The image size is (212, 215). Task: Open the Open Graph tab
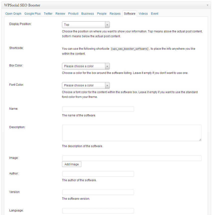tap(13, 14)
